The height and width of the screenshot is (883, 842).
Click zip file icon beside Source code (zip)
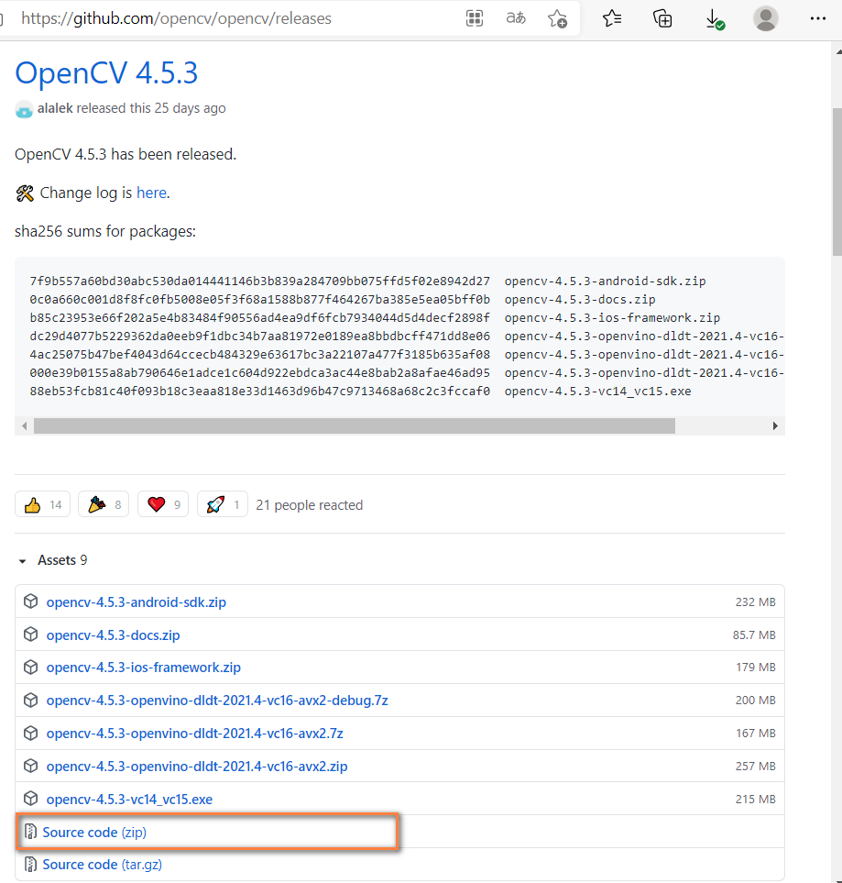[30, 831]
